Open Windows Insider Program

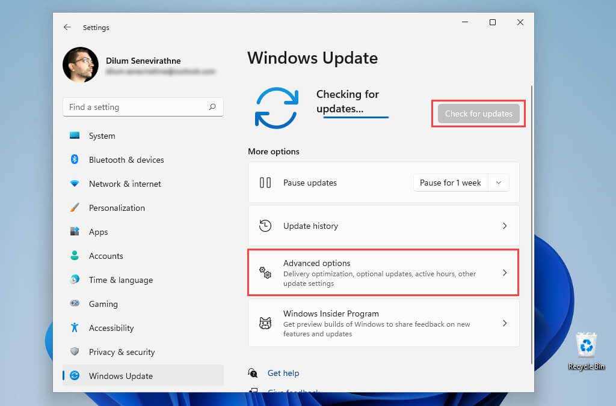click(383, 323)
